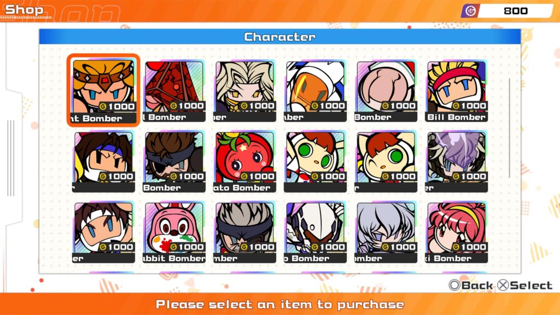560x315 pixels.
Task: Select the blue headband brown-haired Bomber
Action: (x=103, y=162)
